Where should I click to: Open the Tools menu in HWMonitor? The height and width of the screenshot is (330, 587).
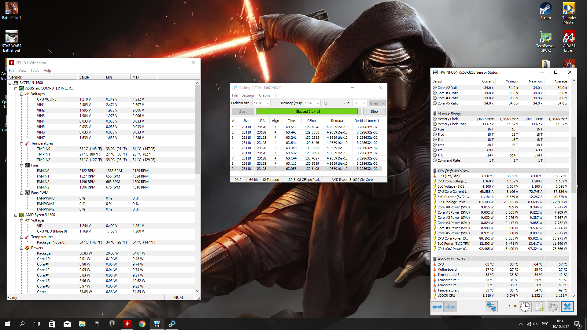[x=35, y=71]
